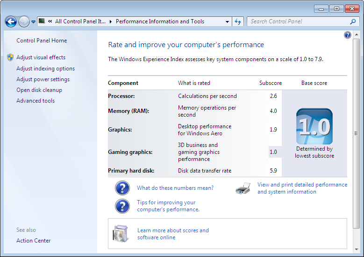Click the Processor subscore 2.6
The height and width of the screenshot is (257, 364).
pos(273,96)
